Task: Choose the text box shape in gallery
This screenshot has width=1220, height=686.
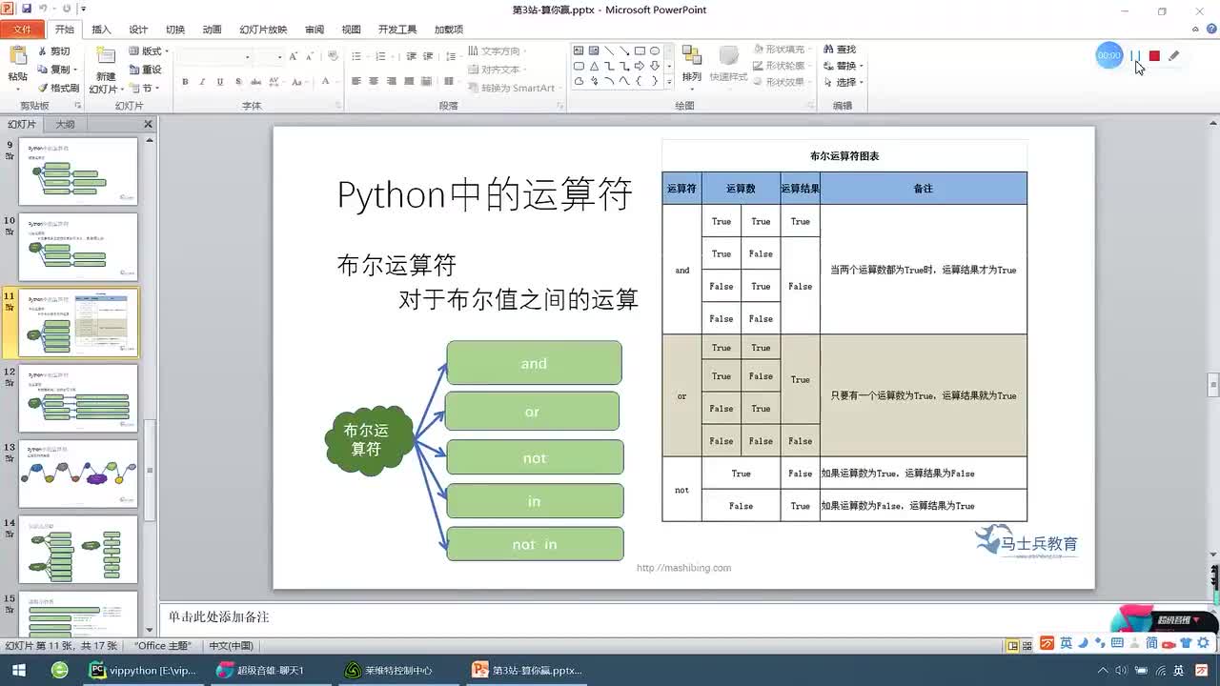Action: click(x=579, y=50)
